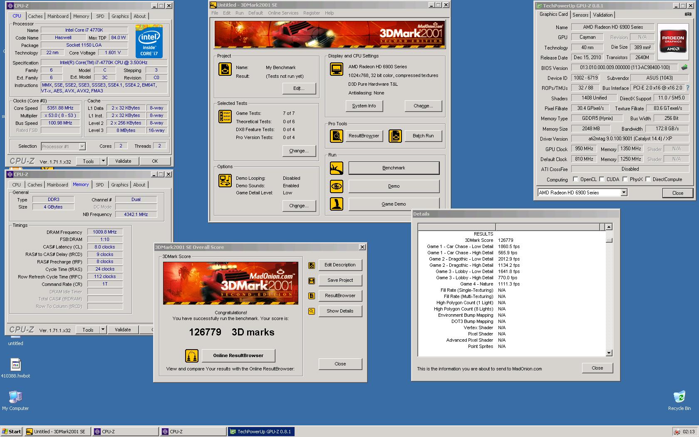Viewport: 699px width, 437px height.
Task: Click the Benchmark run icon
Action: 337,168
